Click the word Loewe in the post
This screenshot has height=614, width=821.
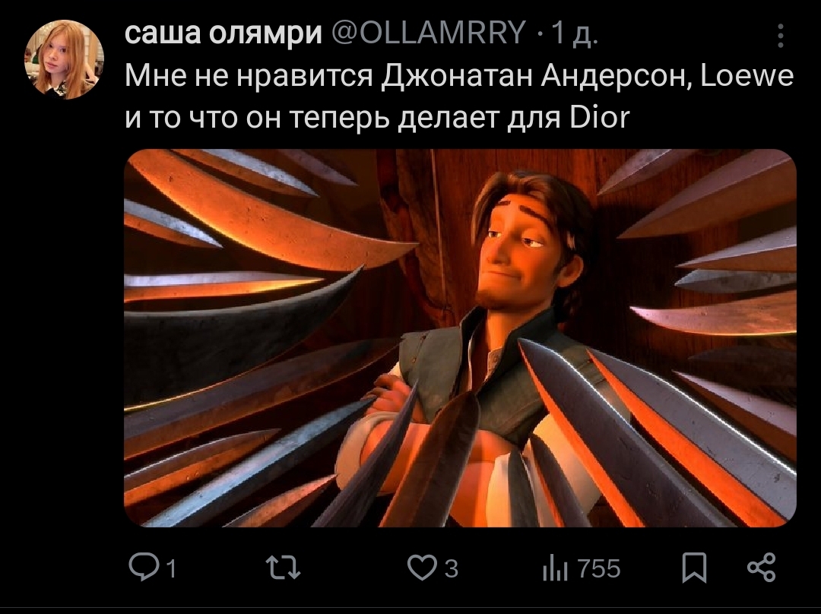747,76
